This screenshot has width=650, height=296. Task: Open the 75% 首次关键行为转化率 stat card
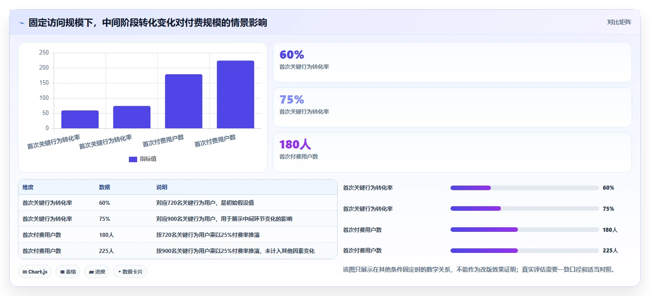[452, 107]
